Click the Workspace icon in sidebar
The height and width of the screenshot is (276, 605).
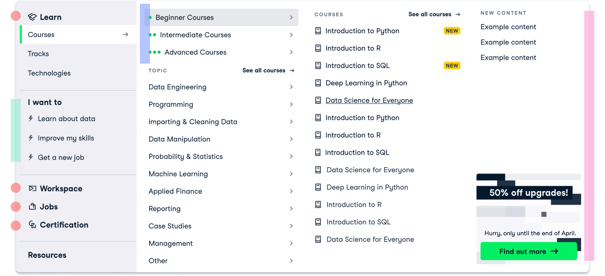coord(32,189)
